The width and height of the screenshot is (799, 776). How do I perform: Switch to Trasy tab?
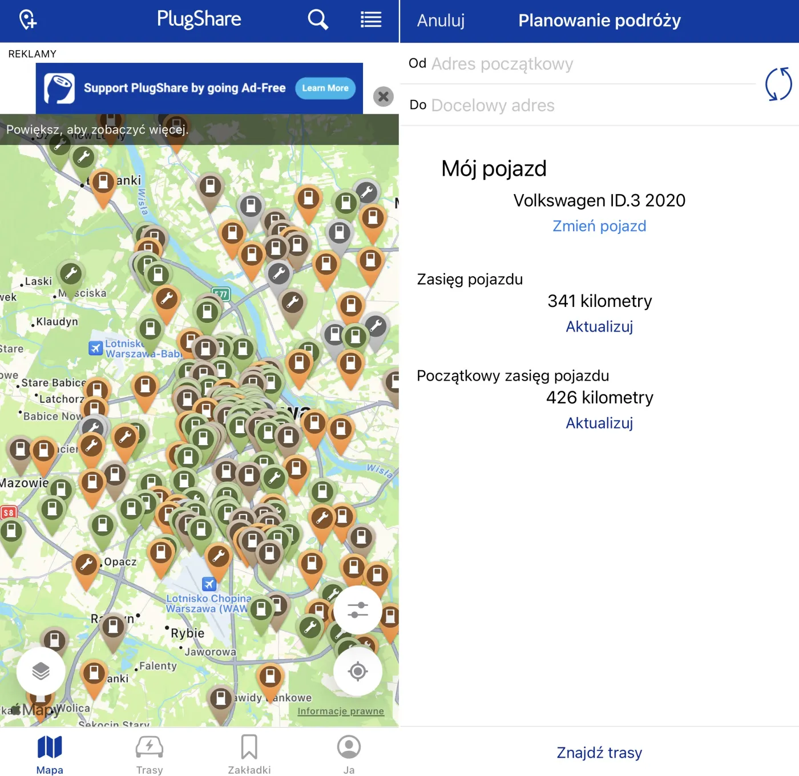(x=150, y=755)
